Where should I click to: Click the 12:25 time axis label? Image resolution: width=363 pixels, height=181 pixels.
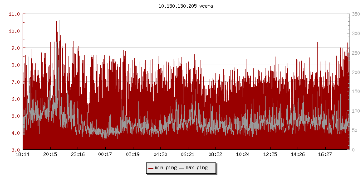270,154
